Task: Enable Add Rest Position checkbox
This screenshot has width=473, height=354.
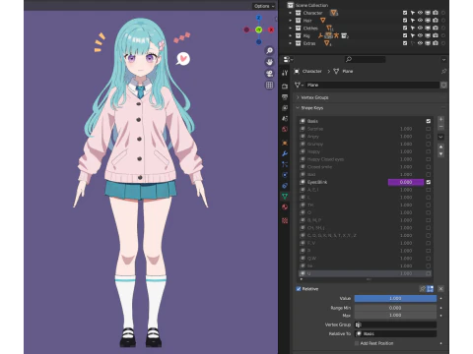Action: pyautogui.click(x=357, y=343)
